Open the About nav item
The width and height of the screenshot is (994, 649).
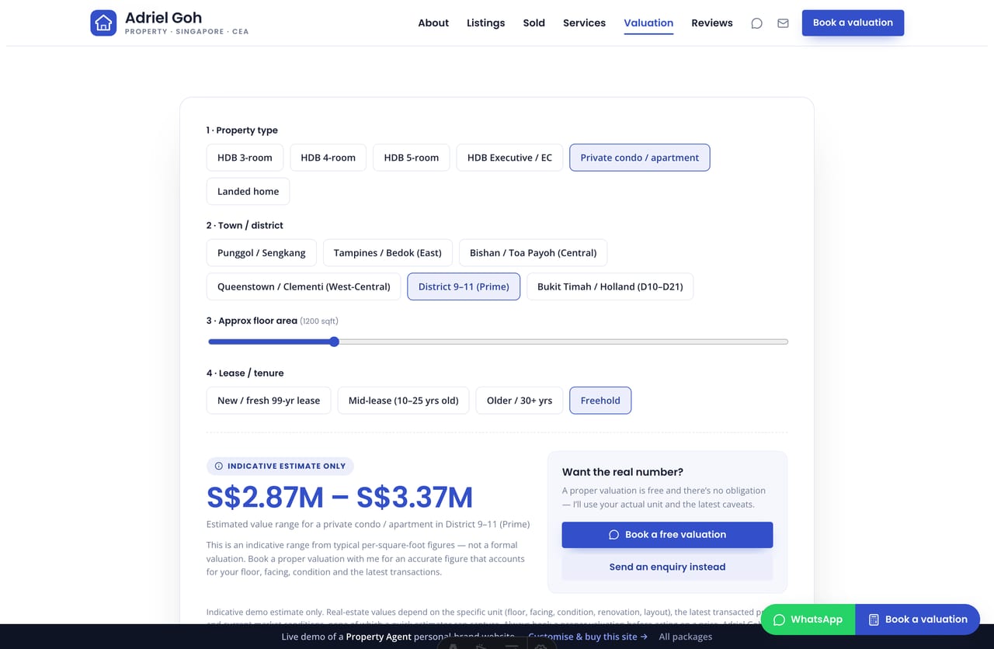[433, 23]
